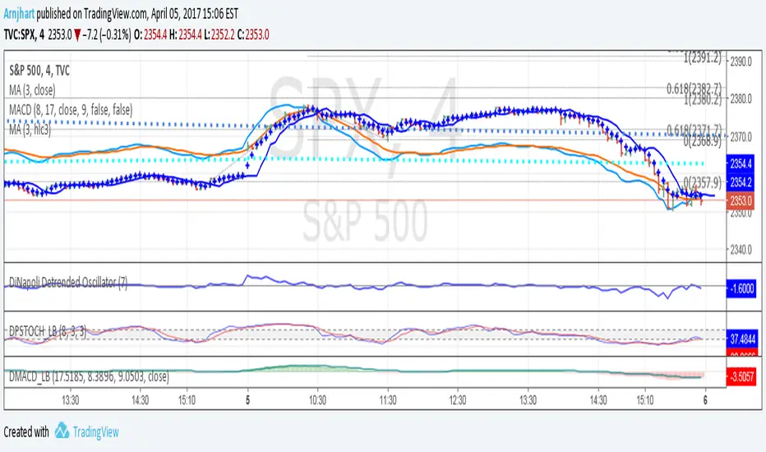Click the 12:30 time axis label
Screen dimensions: 766x452
[x=458, y=399]
